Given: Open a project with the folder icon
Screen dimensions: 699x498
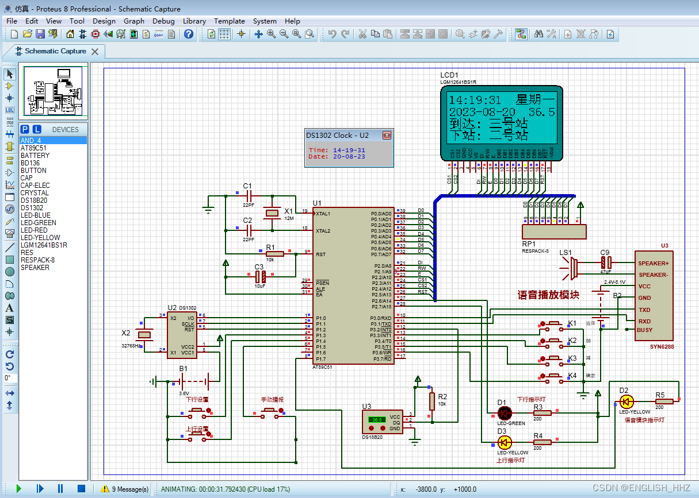Looking at the screenshot, I should click(27, 34).
